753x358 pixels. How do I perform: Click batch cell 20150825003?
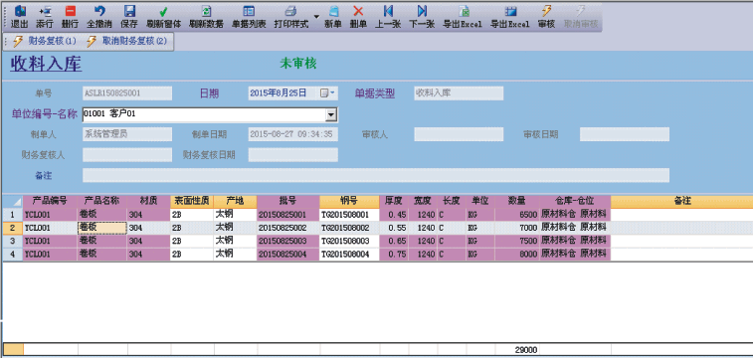[288, 241]
